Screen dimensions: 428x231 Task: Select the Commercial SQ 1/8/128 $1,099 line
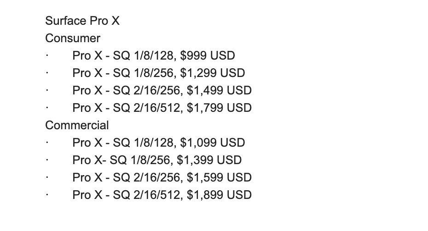point(159,143)
